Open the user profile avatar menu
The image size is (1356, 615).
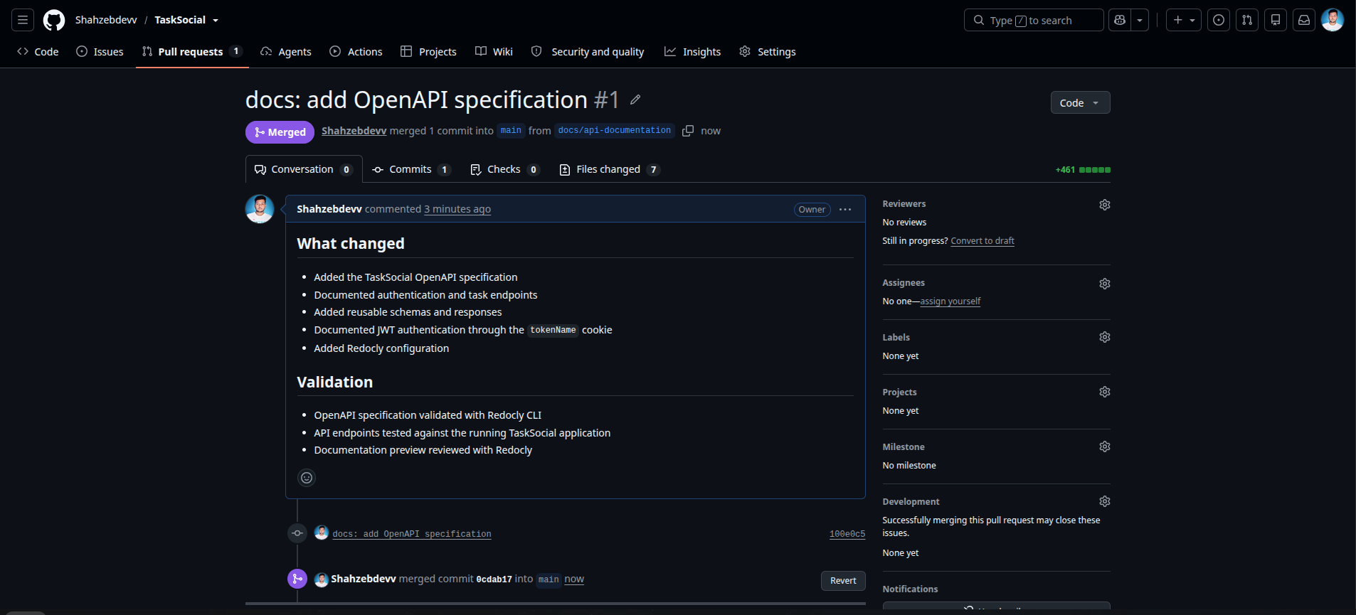1333,20
